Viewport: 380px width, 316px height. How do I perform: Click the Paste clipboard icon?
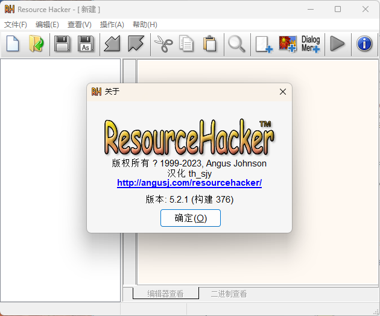(x=210, y=44)
